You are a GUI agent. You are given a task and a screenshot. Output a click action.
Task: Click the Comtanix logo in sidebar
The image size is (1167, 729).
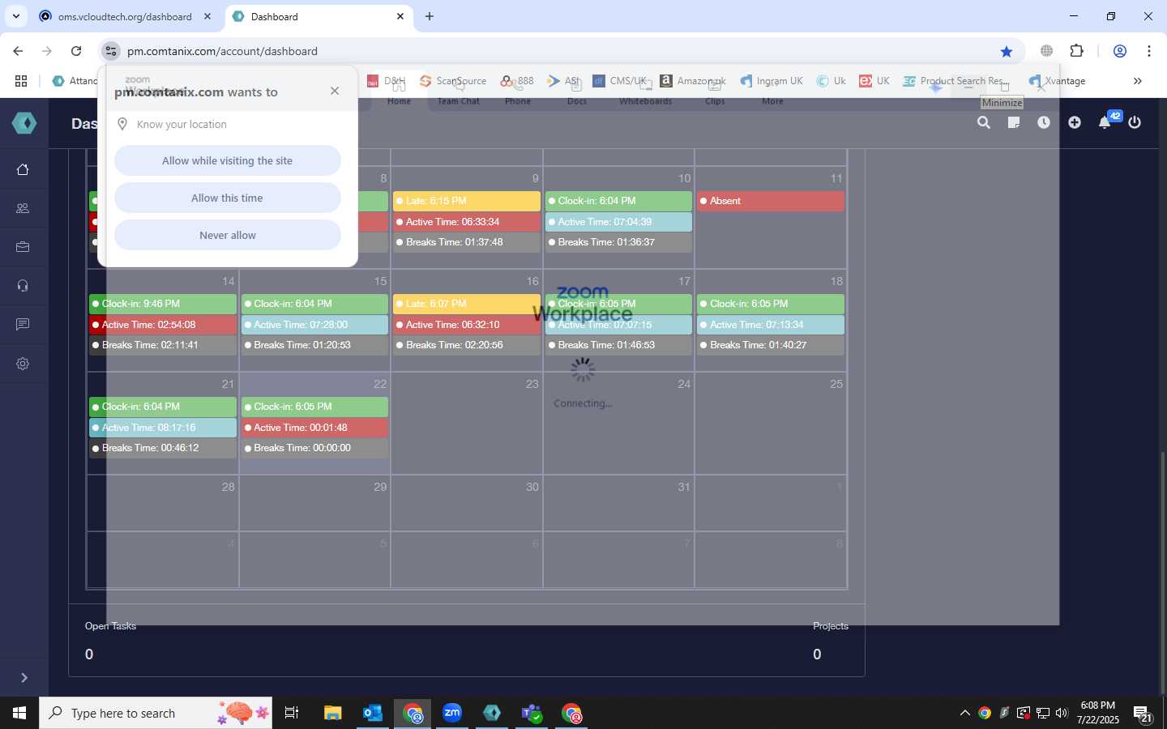click(x=24, y=123)
